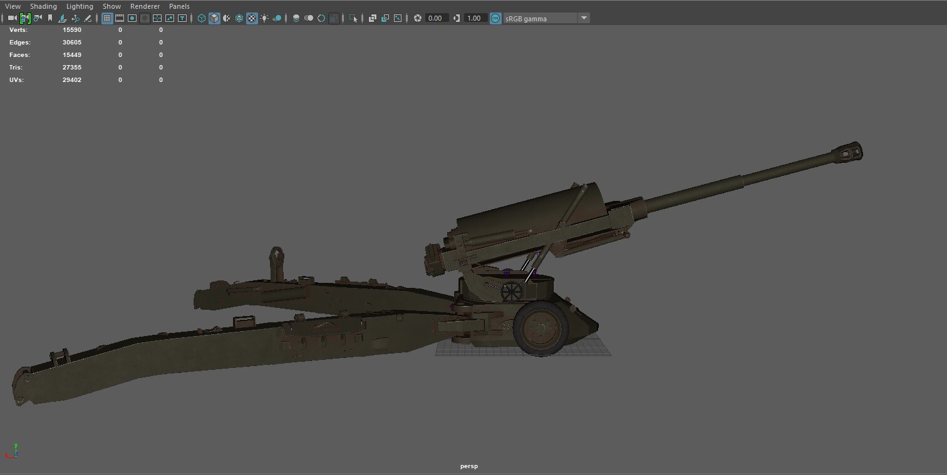Click the Select Camera icon
947x475 pixels.
[12, 18]
